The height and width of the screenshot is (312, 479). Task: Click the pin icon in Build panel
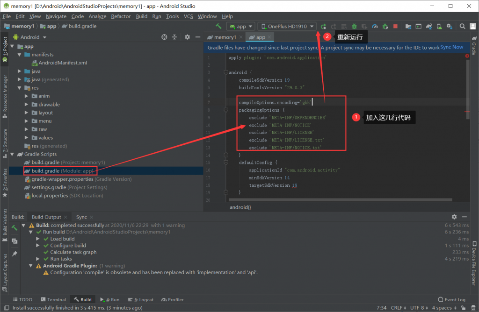(x=15, y=254)
